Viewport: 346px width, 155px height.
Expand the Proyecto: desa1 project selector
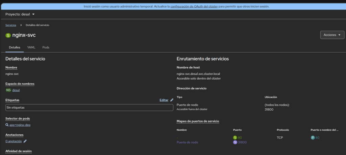coord(20,14)
